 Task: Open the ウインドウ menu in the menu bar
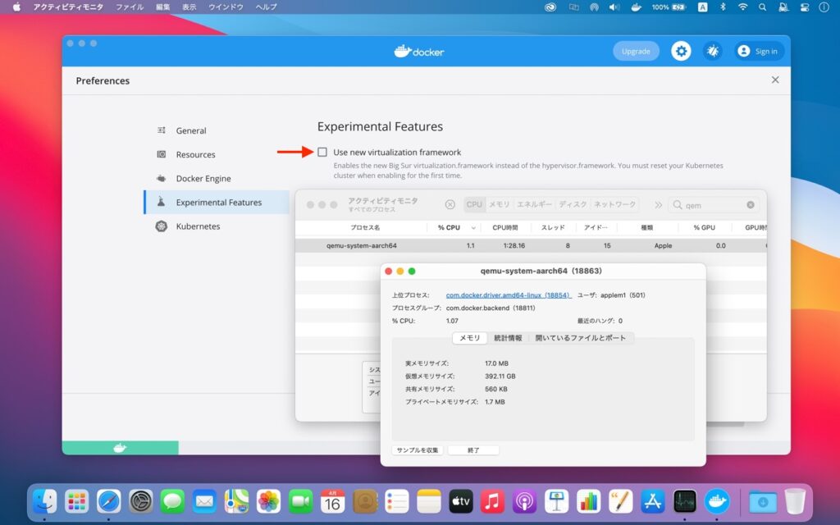click(x=227, y=7)
